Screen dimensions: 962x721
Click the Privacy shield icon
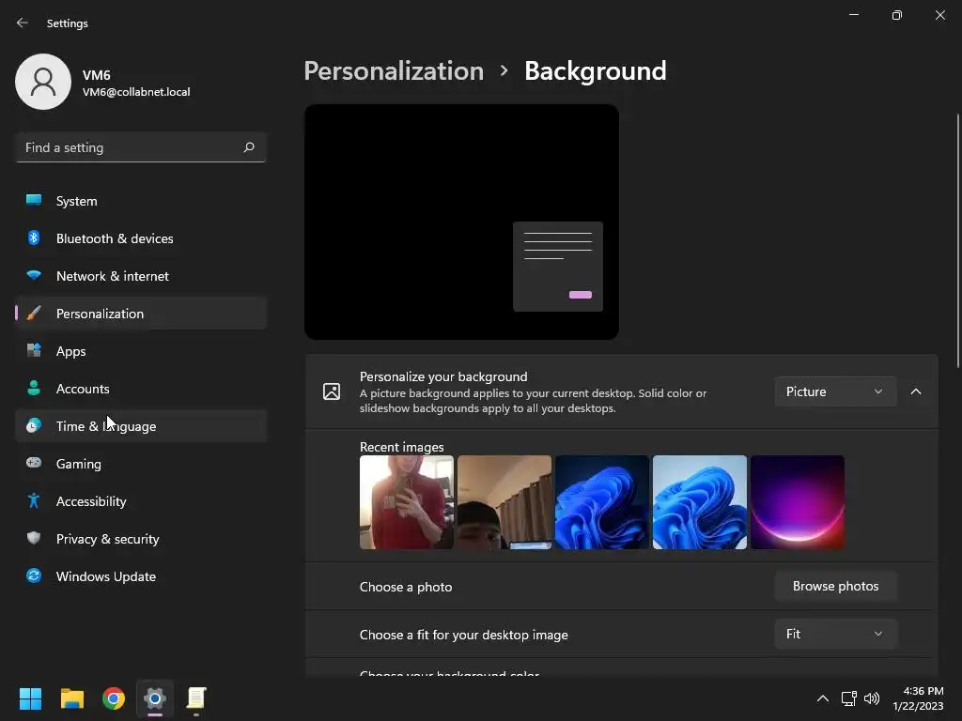[x=34, y=538]
